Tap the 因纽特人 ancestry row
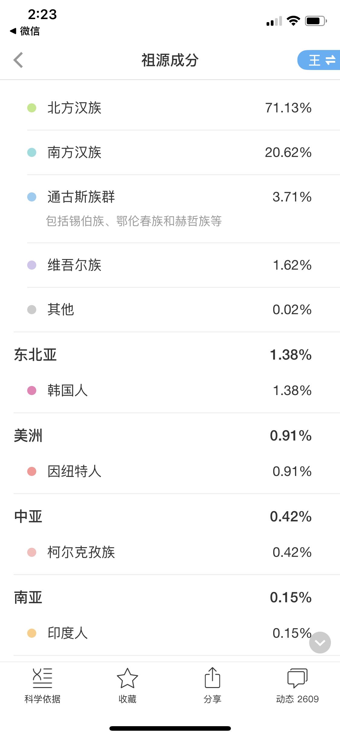This screenshot has width=340, height=738. (x=169, y=471)
